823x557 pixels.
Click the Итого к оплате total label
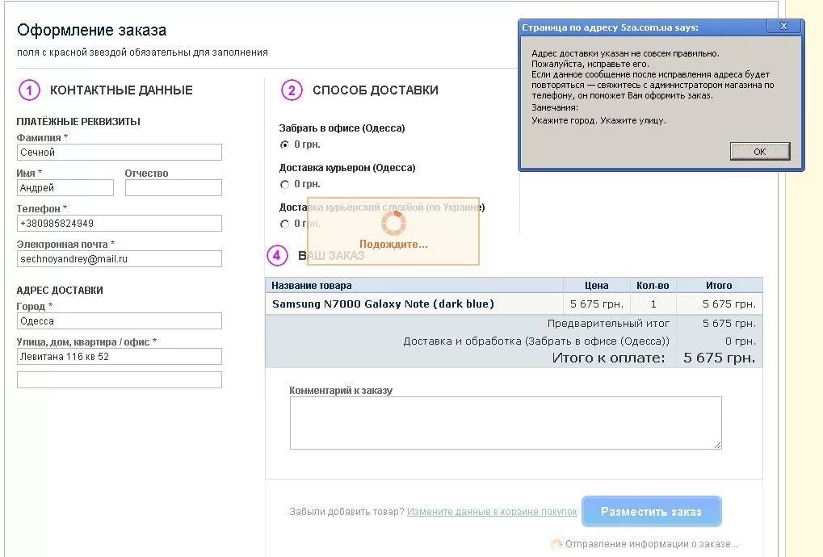pyautogui.click(x=608, y=358)
